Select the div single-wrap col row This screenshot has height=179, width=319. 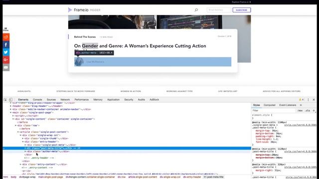[x=127, y=135]
